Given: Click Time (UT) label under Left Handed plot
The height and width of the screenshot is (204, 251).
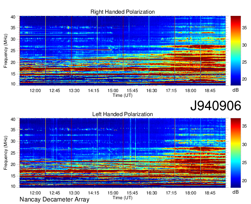Looking at the screenshot, I should pyautogui.click(x=123, y=198).
